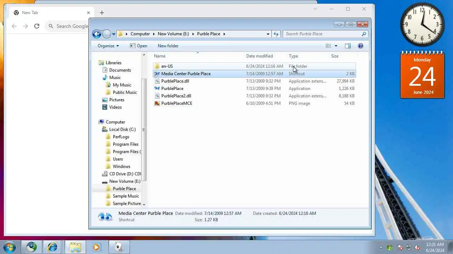Click the Solitaire cards taskbar icon

click(x=118, y=247)
